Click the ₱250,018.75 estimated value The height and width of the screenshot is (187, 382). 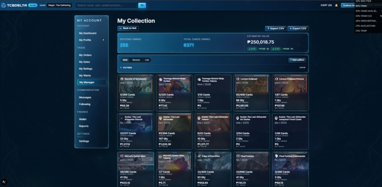click(260, 42)
